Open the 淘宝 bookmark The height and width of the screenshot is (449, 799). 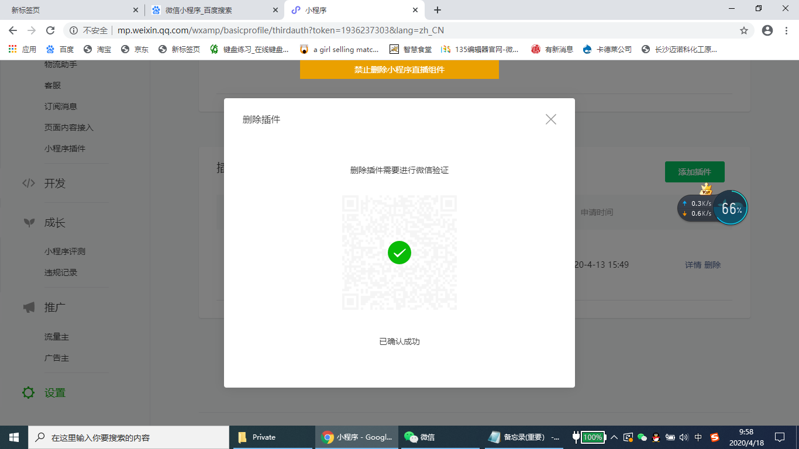coord(97,49)
